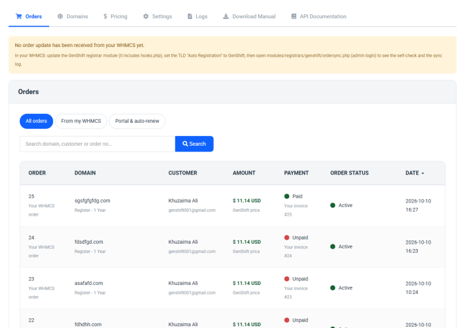Click the 'No order update' warning headline
Viewport: 467px width, 328px height.
[80, 45]
